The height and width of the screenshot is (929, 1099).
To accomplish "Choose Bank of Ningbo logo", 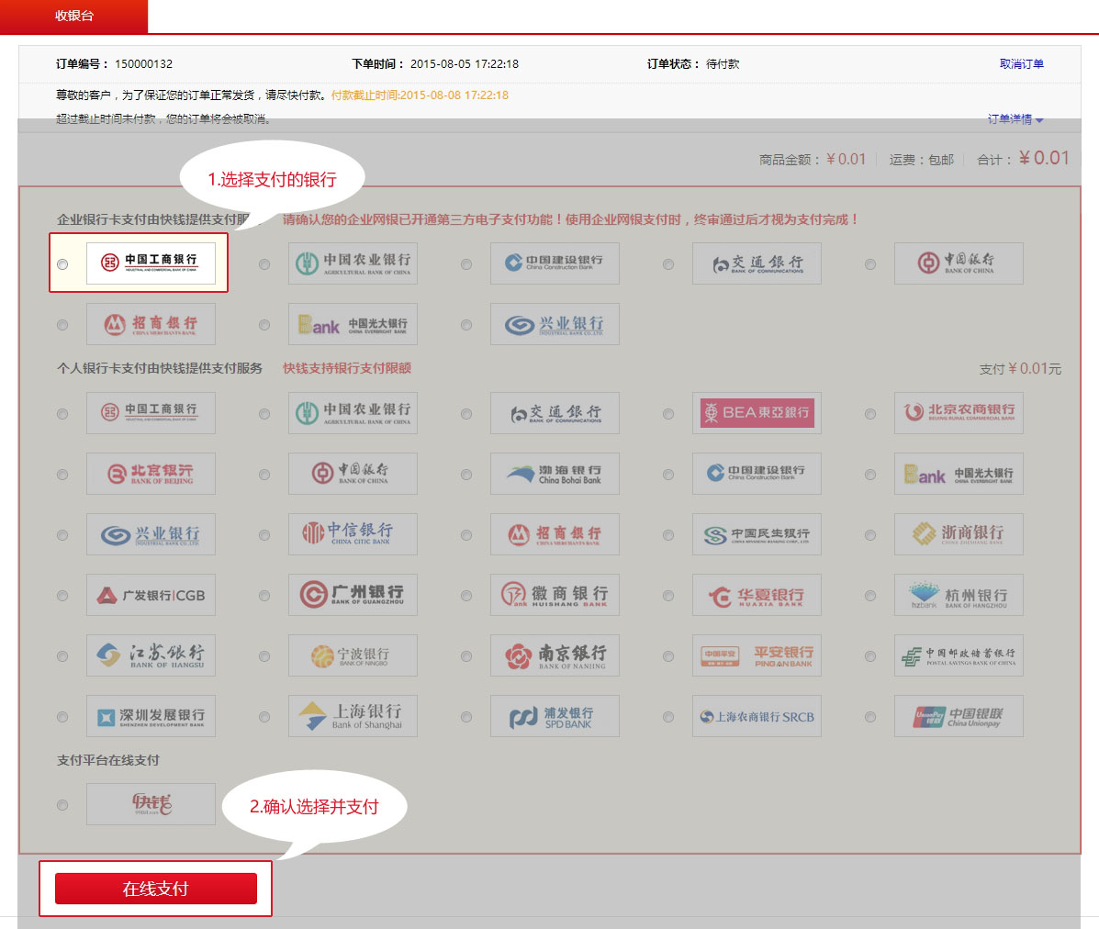I will (x=353, y=655).
